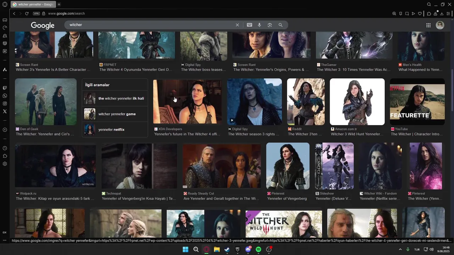454x255 pixels.
Task: Open the Opera main menu logo
Action: coord(5,4)
